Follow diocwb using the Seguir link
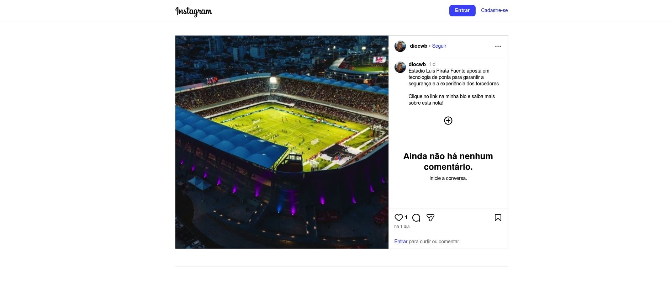Image resolution: width=672 pixels, height=281 pixels. point(439,46)
